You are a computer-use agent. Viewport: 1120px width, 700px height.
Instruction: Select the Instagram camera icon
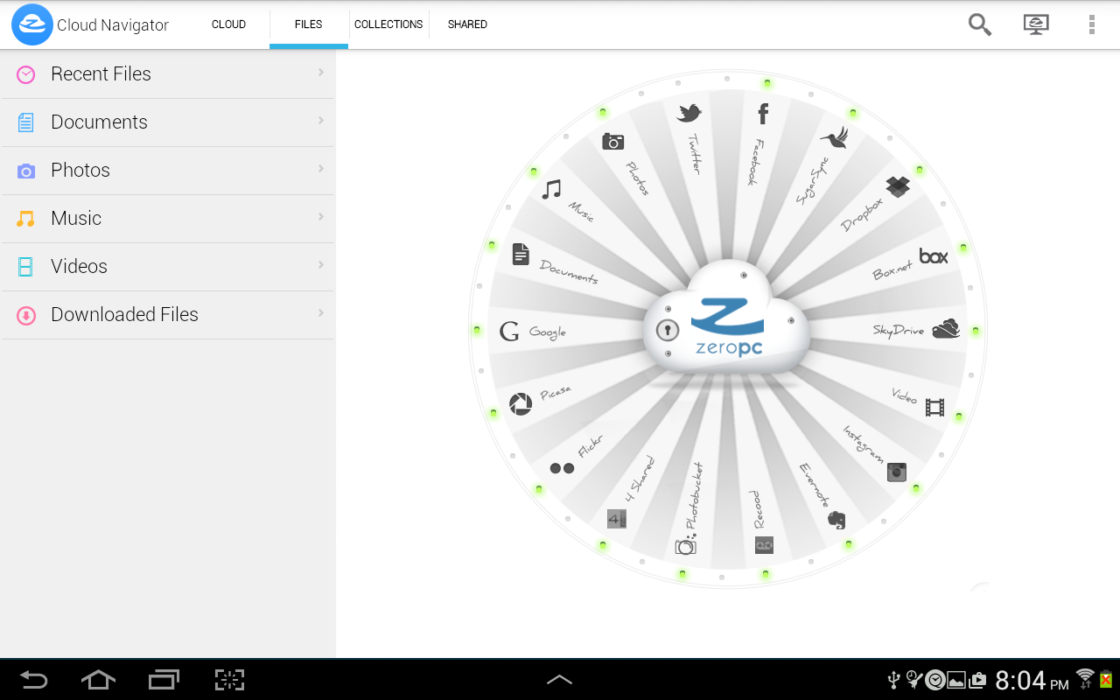pos(897,472)
